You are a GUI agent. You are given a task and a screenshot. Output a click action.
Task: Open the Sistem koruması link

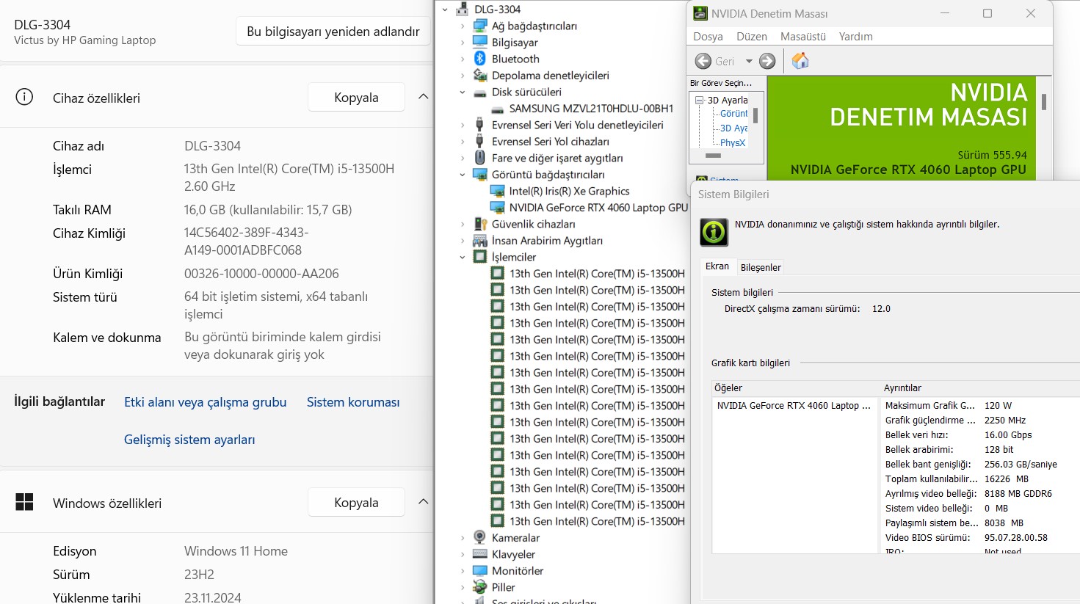coord(353,402)
